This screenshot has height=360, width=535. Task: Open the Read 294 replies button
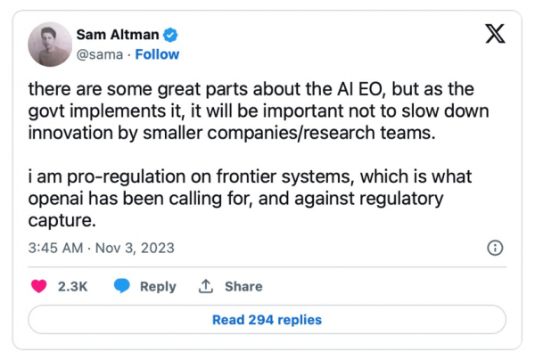[267, 319]
